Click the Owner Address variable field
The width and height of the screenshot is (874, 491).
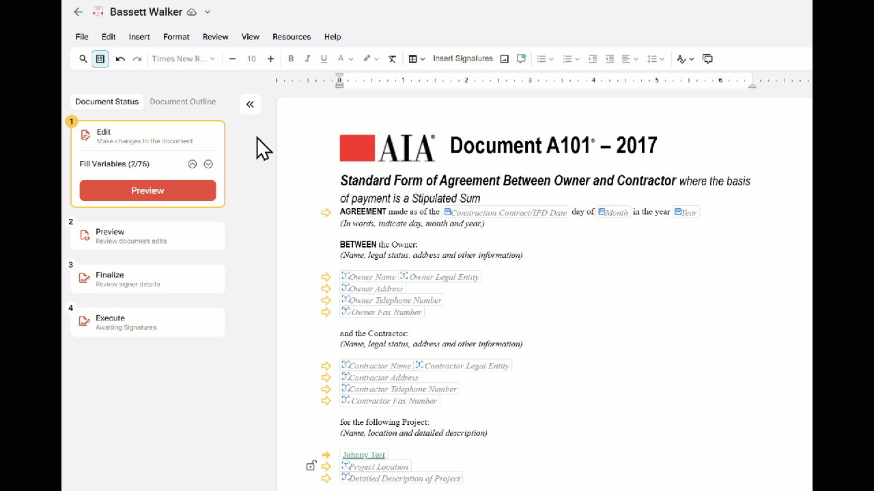[x=373, y=288]
